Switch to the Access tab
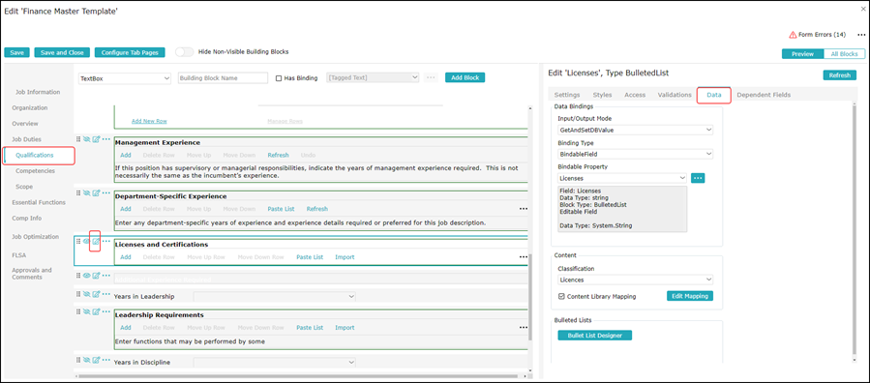Viewport: 870px width, 383px height. (635, 95)
